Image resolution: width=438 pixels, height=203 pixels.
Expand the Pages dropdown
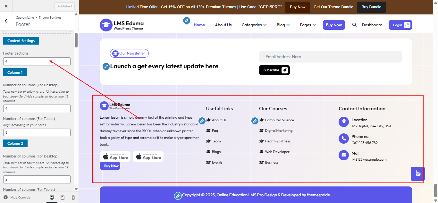pos(307,25)
